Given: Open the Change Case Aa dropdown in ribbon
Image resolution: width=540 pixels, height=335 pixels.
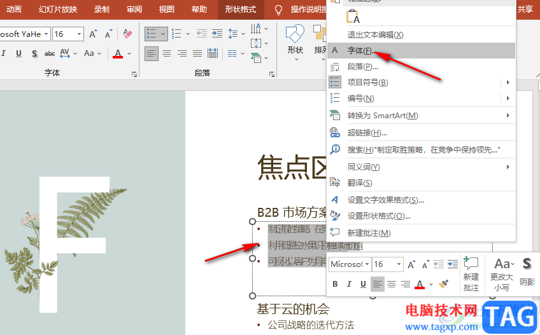Looking at the screenshot, I should click(92, 53).
